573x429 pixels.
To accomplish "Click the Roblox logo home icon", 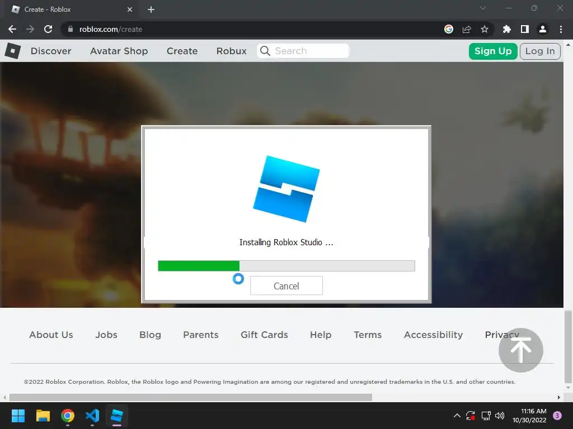I will [x=13, y=51].
